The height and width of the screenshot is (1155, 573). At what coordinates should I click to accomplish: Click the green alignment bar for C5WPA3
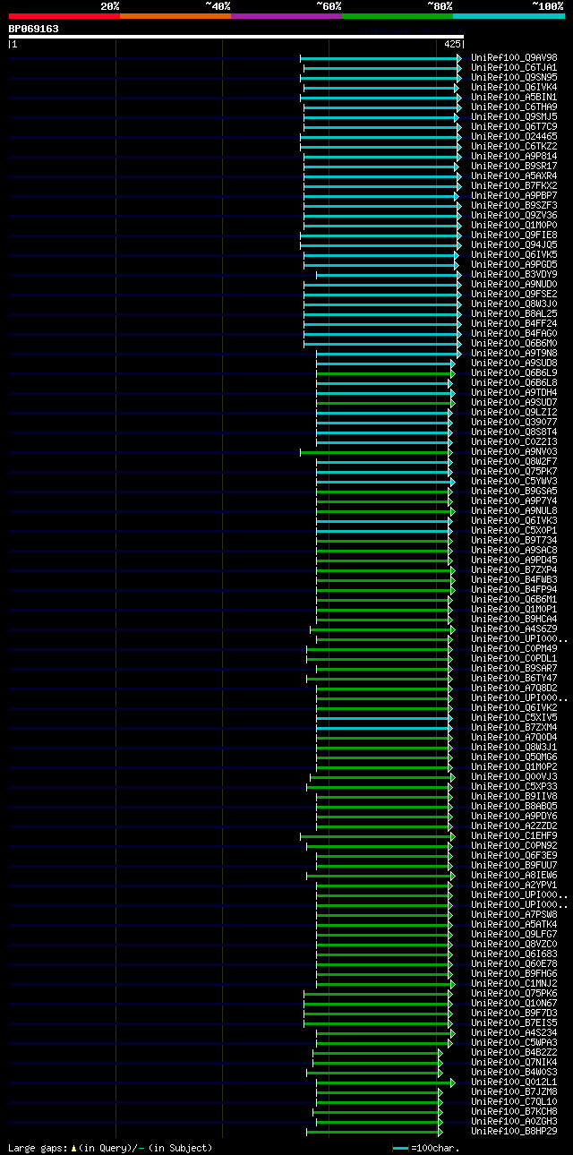384,1042
